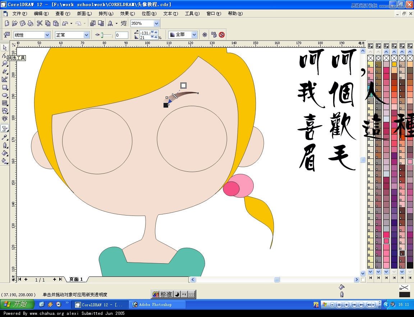Viewport: 414px width, 317px height.
Task: Click the 页面 1 page tab
Action: 75,279
